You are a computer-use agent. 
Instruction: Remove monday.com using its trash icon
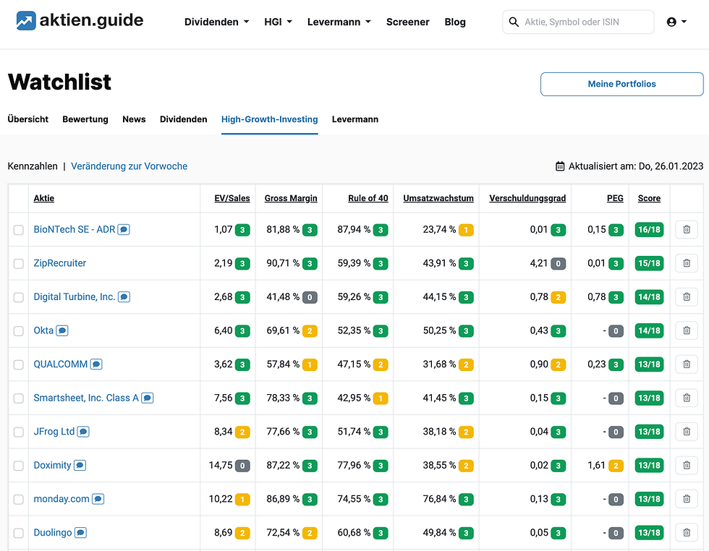coord(687,499)
